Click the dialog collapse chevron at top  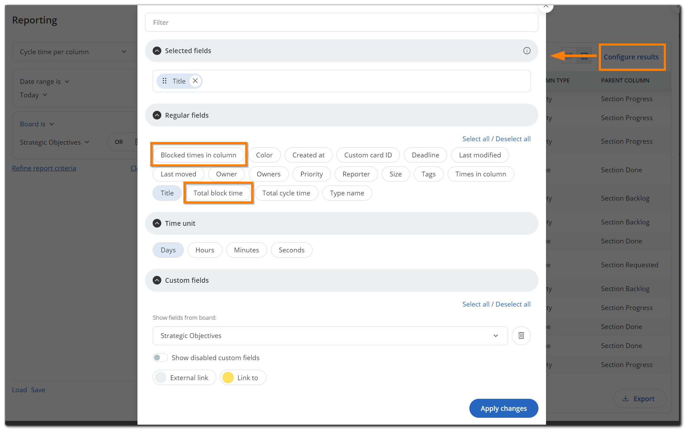(x=546, y=6)
